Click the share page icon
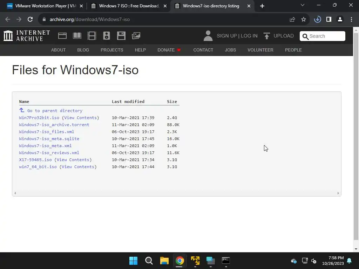Viewport: 359px width, 269px height. 292,20
